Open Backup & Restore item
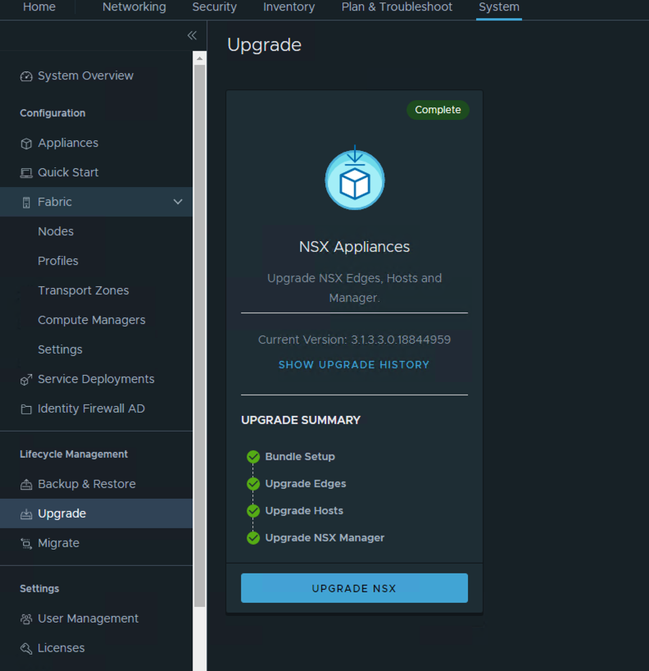Image resolution: width=649 pixels, height=671 pixels. coord(87,484)
